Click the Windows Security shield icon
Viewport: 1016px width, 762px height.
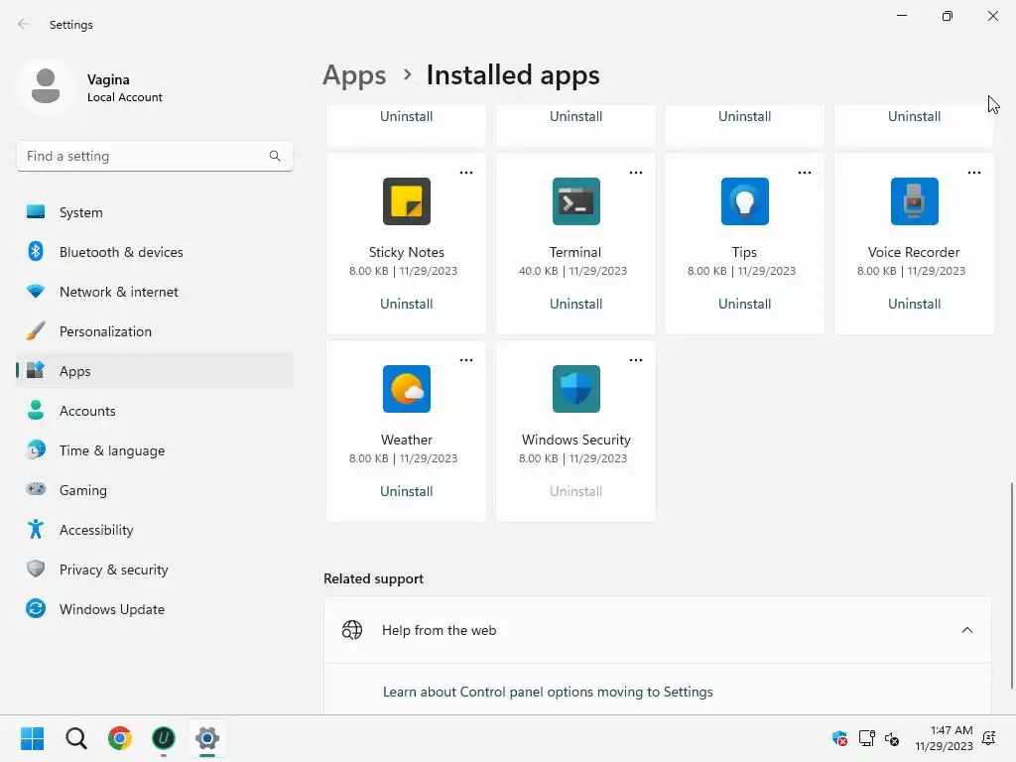(576, 389)
